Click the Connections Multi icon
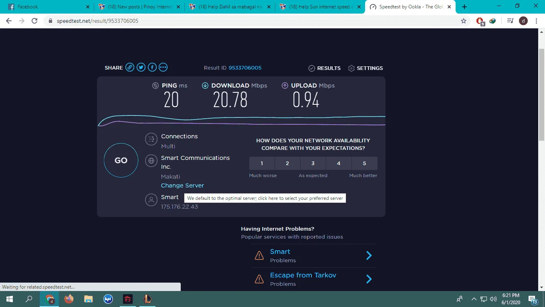 pos(151,139)
